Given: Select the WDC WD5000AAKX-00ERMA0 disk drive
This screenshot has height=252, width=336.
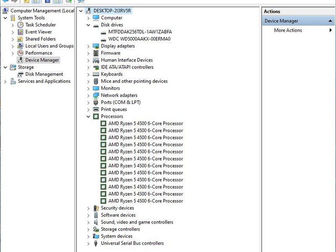Looking at the screenshot, I should pyautogui.click(x=139, y=39).
